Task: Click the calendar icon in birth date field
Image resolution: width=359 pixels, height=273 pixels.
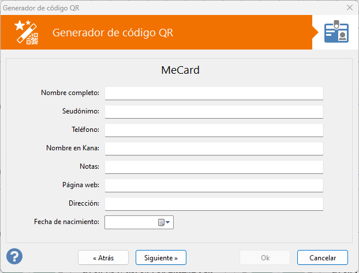Action: [161, 222]
